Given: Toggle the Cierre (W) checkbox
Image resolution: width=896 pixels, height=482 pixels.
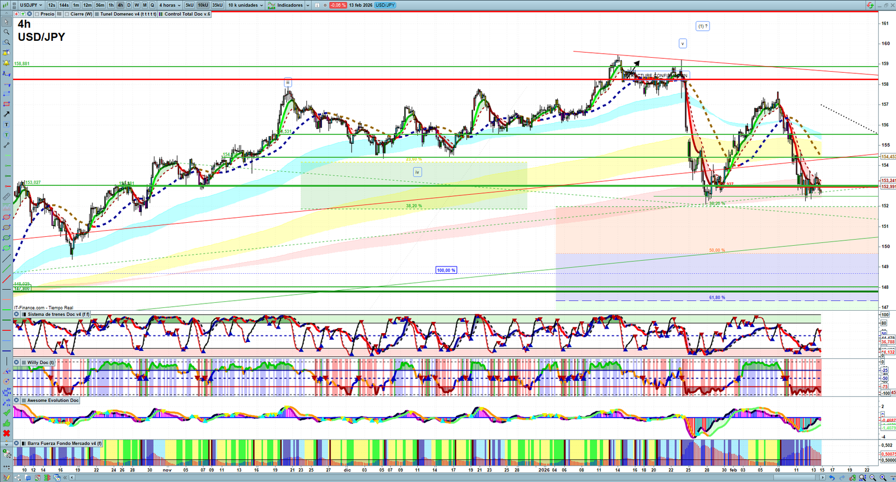Looking at the screenshot, I should tap(67, 14).
